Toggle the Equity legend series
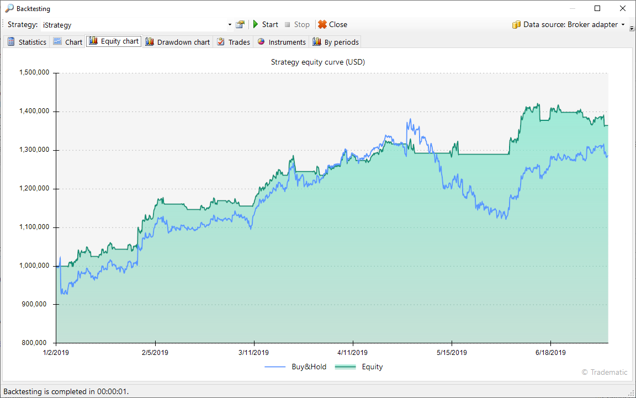The image size is (636, 398). tap(372, 367)
